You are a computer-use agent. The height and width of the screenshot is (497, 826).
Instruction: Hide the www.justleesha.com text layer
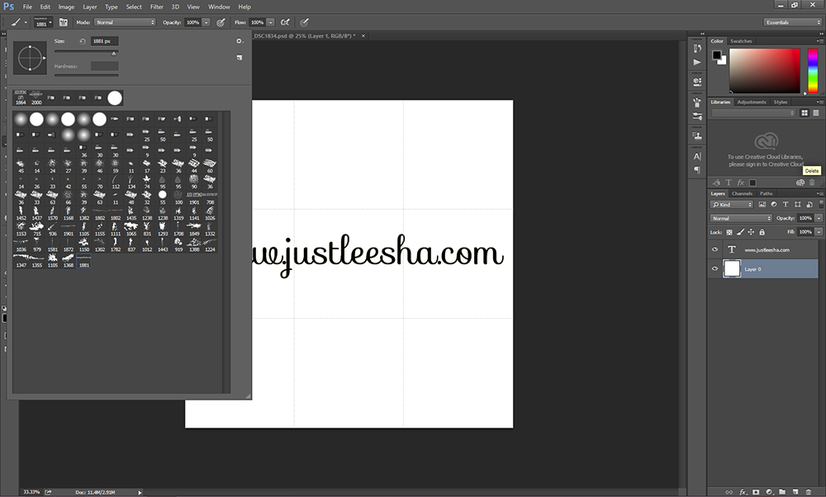(714, 249)
